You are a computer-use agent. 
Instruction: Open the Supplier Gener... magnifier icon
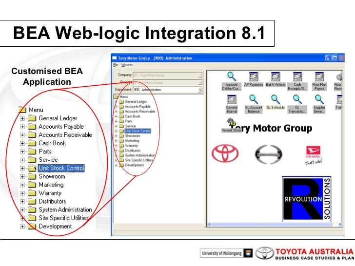click(319, 99)
